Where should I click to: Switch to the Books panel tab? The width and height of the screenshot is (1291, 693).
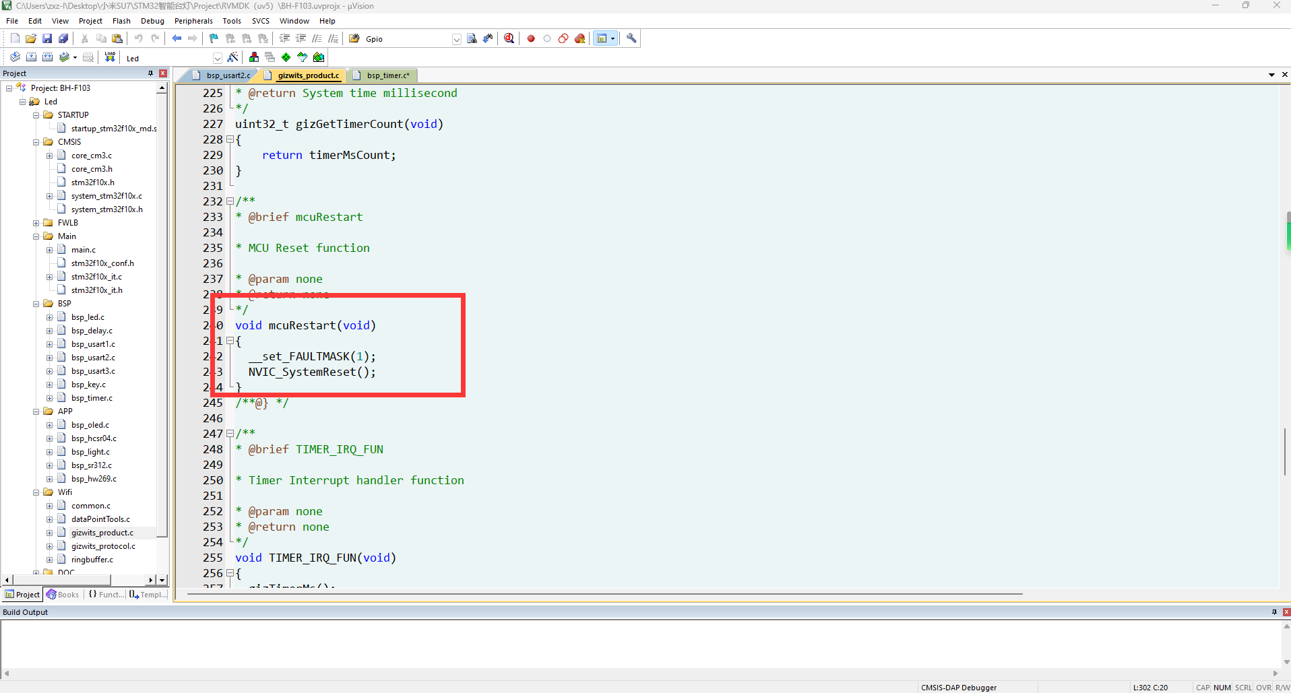pos(63,595)
